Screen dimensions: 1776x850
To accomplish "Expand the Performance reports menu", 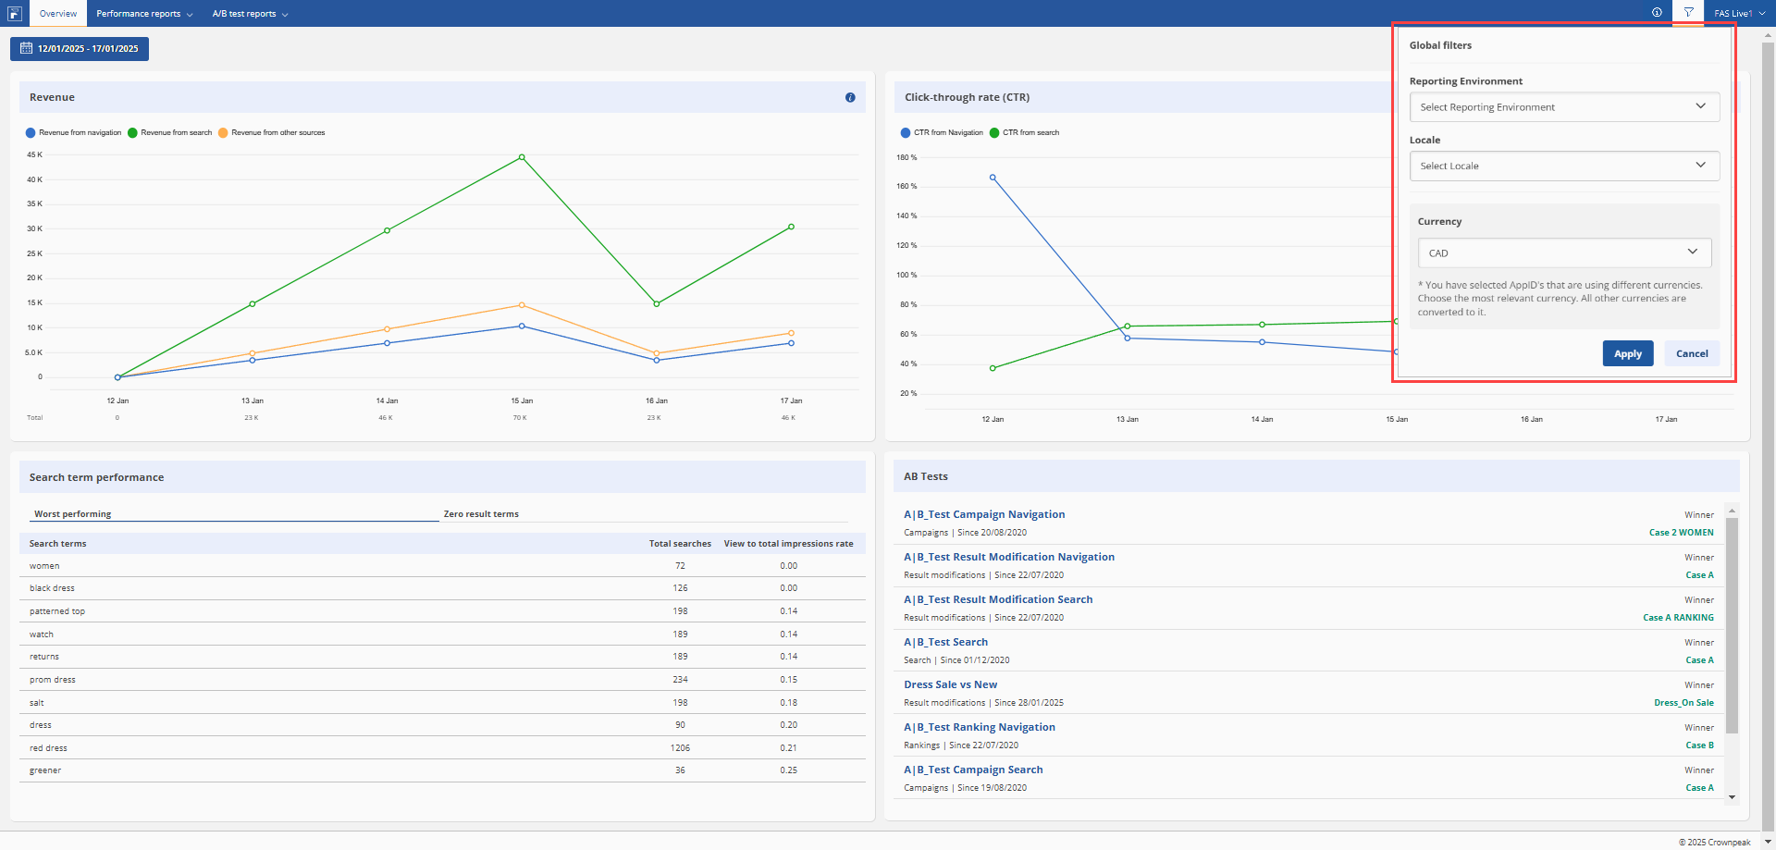I will 144,13.
